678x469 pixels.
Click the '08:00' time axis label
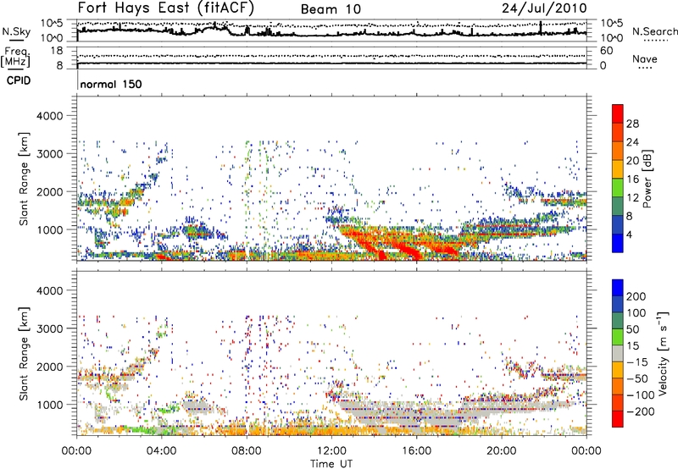pyautogui.click(x=247, y=451)
